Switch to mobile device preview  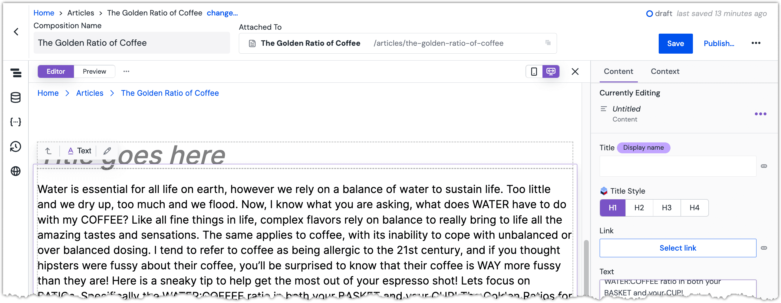pos(534,72)
